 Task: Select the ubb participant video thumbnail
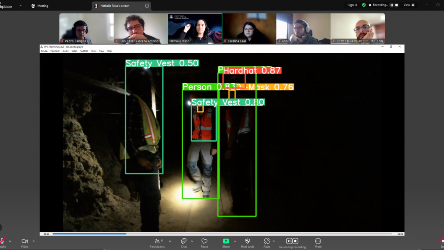point(304,28)
